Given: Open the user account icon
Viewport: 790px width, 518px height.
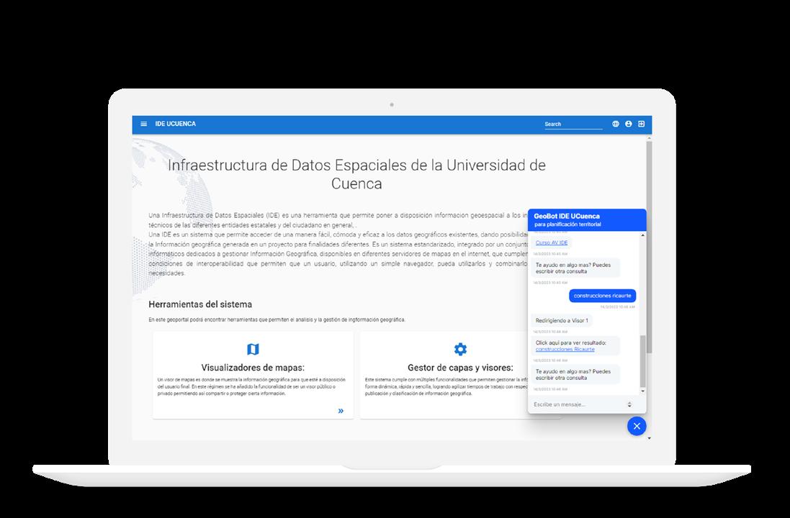Looking at the screenshot, I should 628,124.
